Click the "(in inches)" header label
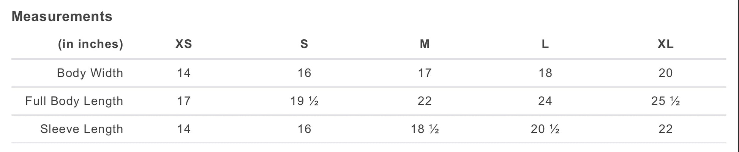The width and height of the screenshot is (739, 152). [x=90, y=44]
